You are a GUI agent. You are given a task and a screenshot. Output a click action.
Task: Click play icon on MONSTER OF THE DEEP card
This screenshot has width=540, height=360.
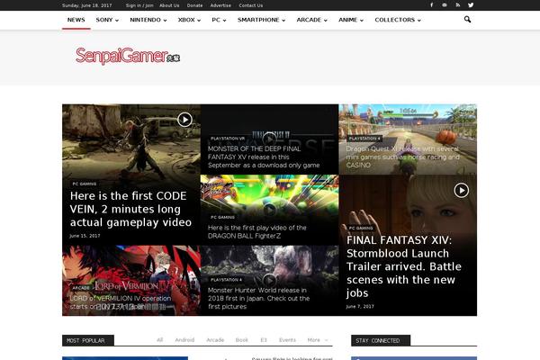pos(269,139)
